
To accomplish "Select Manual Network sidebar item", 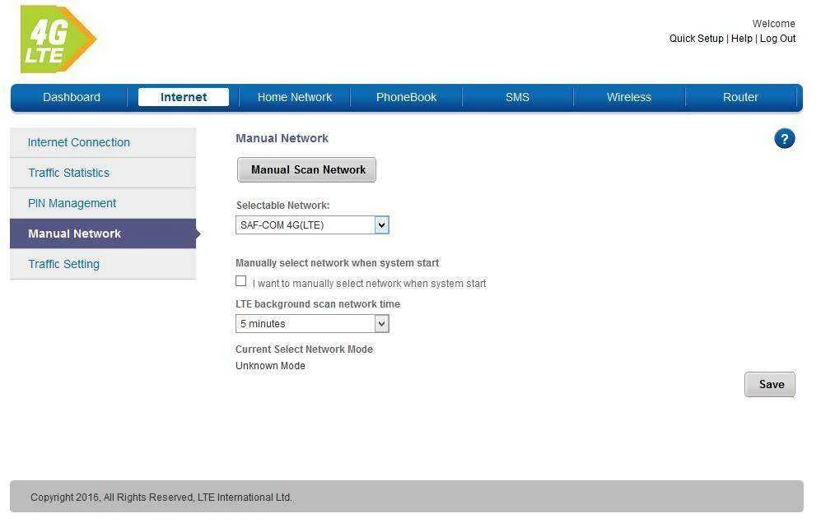I will [x=103, y=234].
